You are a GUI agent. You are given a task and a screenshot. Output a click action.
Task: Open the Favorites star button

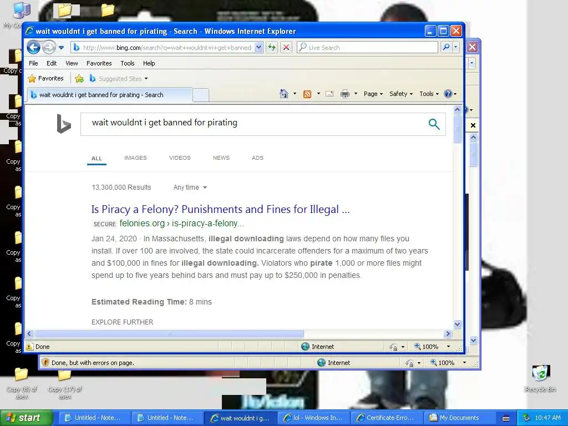(x=46, y=78)
